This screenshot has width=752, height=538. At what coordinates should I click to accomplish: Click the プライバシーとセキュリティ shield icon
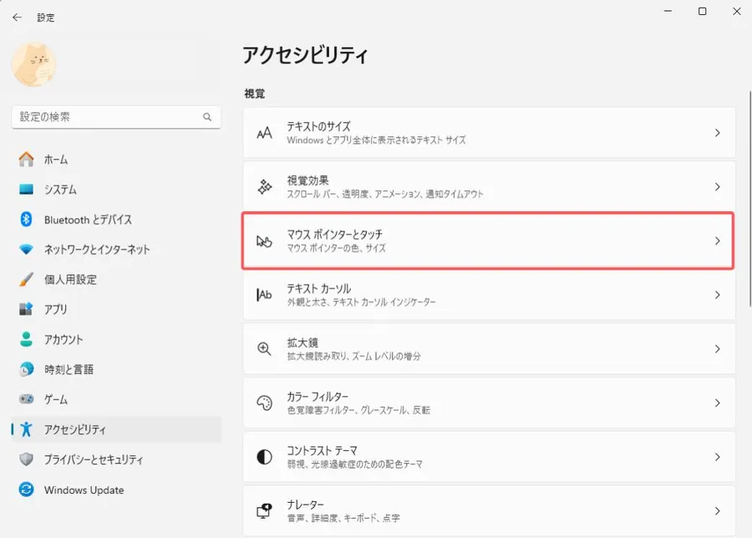click(27, 459)
